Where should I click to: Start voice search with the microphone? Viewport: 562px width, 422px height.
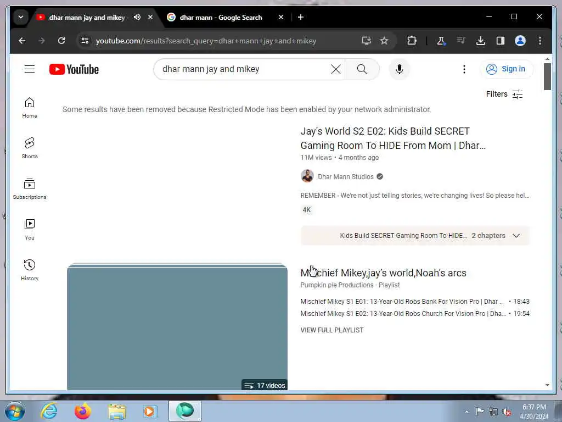click(400, 69)
